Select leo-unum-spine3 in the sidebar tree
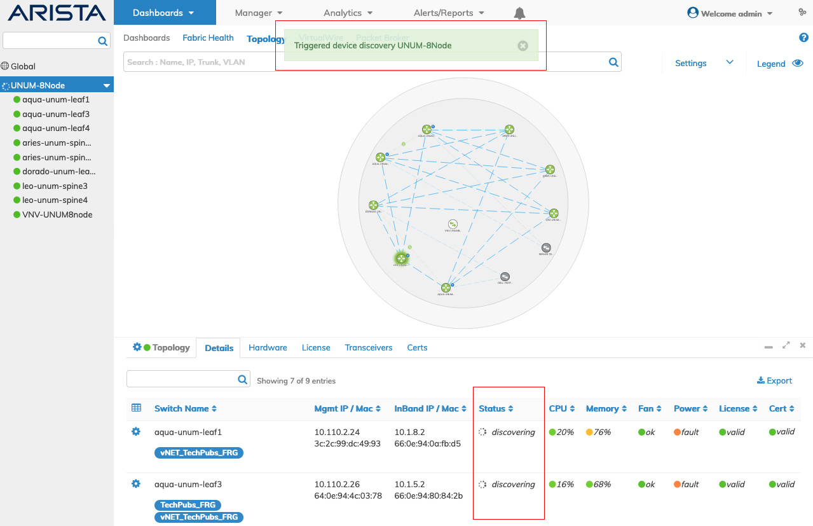Viewport: 813px width, 526px height. (x=55, y=186)
